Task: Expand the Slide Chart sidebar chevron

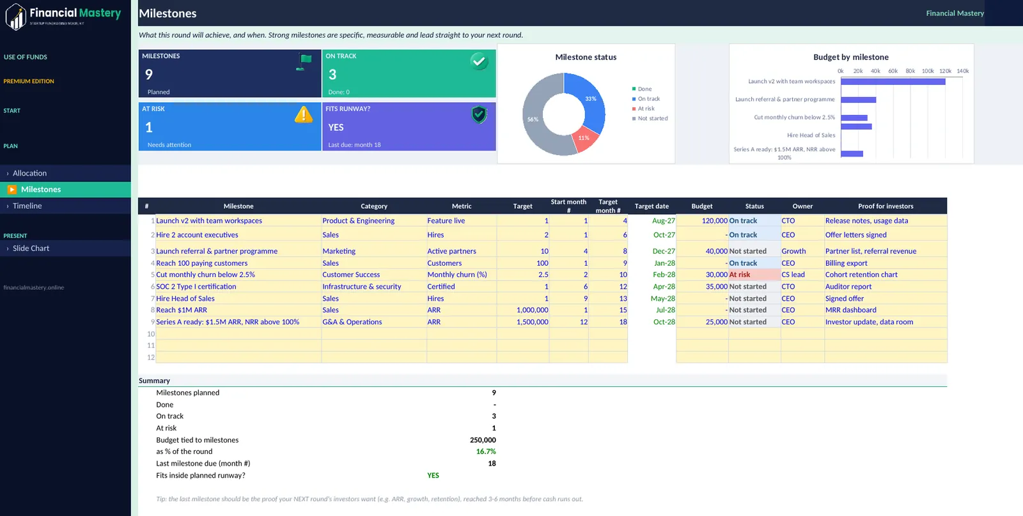Action: 8,248
